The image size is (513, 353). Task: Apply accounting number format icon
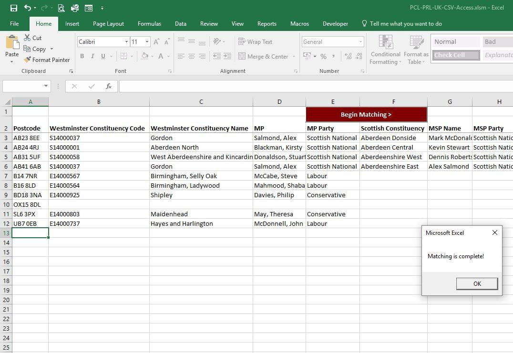(x=307, y=56)
